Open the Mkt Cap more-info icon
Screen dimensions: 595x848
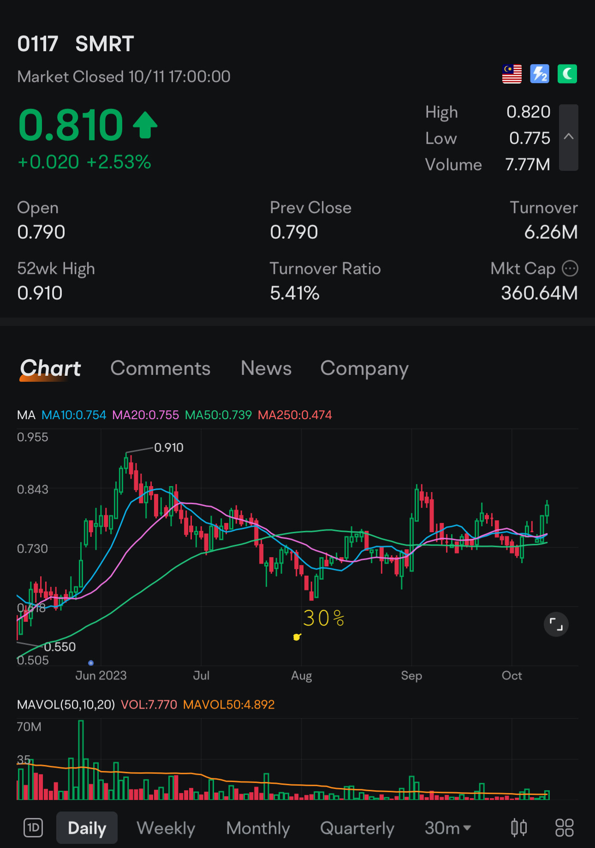pyautogui.click(x=570, y=268)
